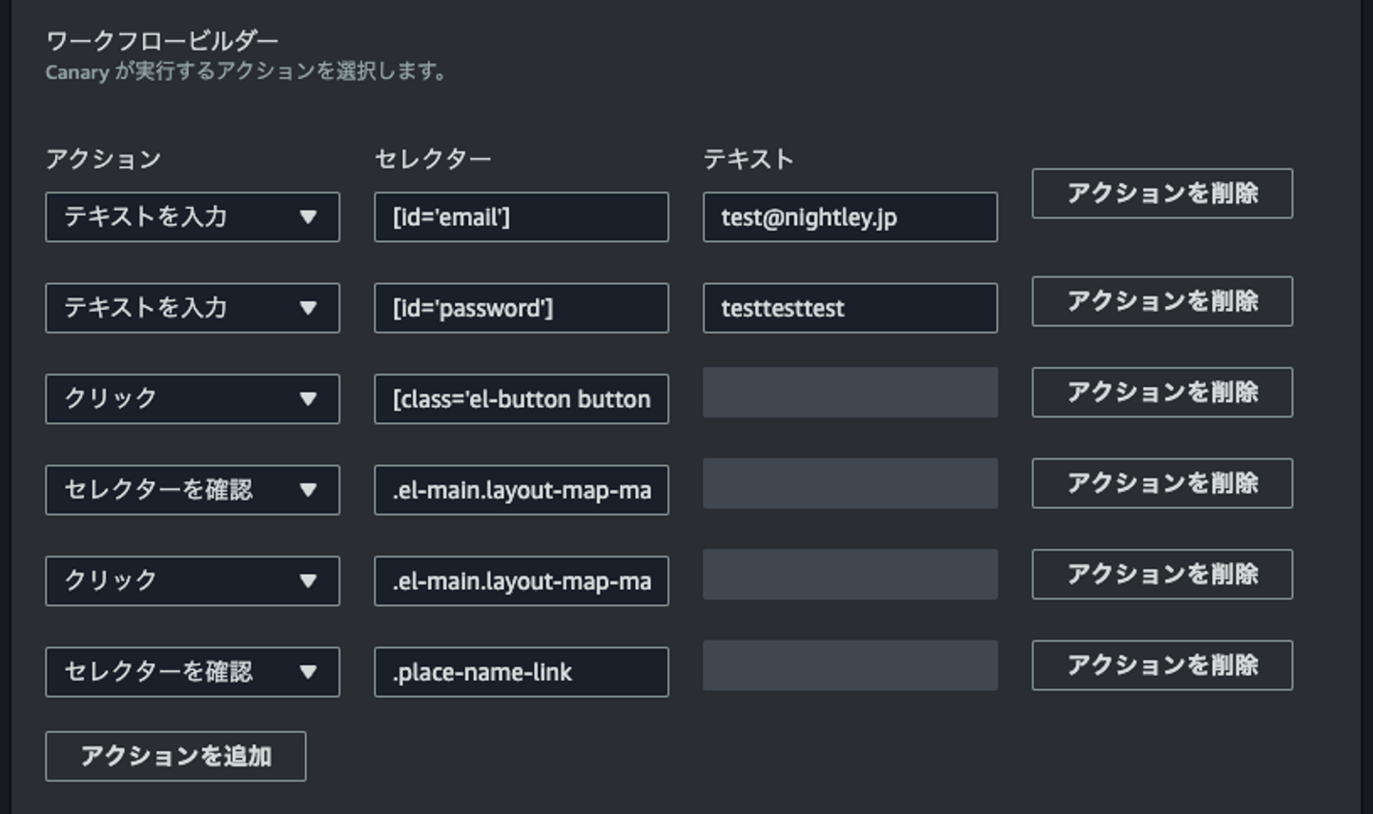This screenshot has height=814, width=1373.
Task: Focus the [class='el-button button selector field
Action: coord(521,398)
